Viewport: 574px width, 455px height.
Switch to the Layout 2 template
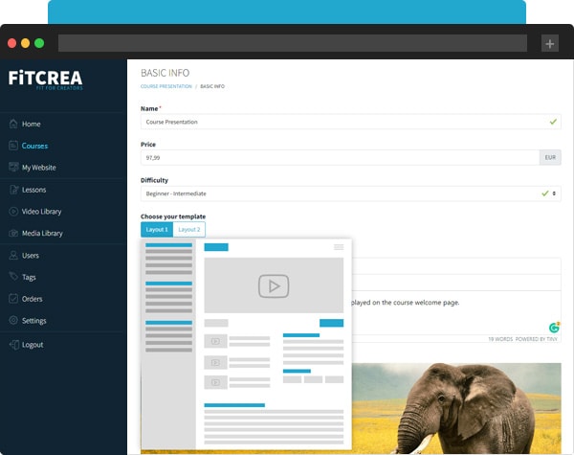(x=188, y=230)
